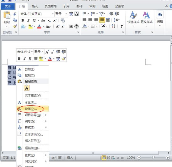Show paragraph marks icon in ribbon
The width and height of the screenshot is (172, 167).
pyautogui.click(x=122, y=26)
